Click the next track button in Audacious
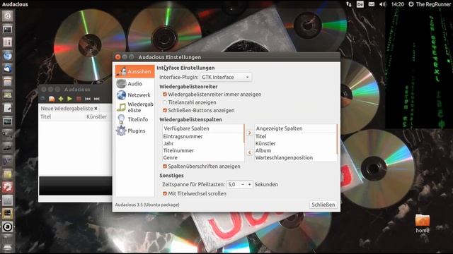 (x=97, y=99)
